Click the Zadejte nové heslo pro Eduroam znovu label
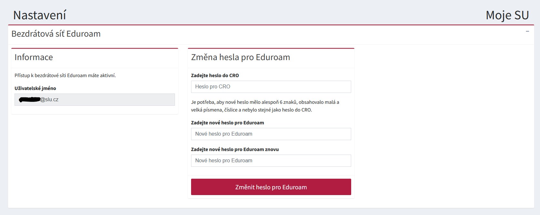Viewport: 540px width, 215px height. click(235, 149)
